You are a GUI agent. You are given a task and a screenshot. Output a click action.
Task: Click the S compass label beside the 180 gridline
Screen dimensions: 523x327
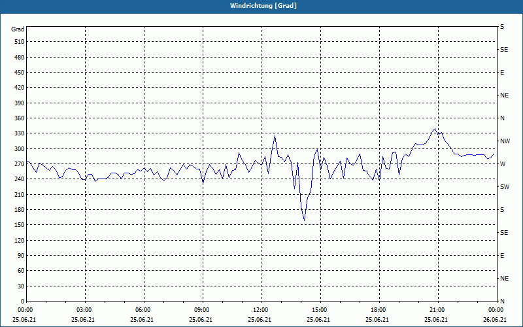point(502,210)
